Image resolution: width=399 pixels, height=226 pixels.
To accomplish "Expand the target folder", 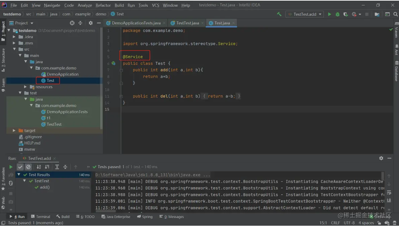I will (x=14, y=130).
